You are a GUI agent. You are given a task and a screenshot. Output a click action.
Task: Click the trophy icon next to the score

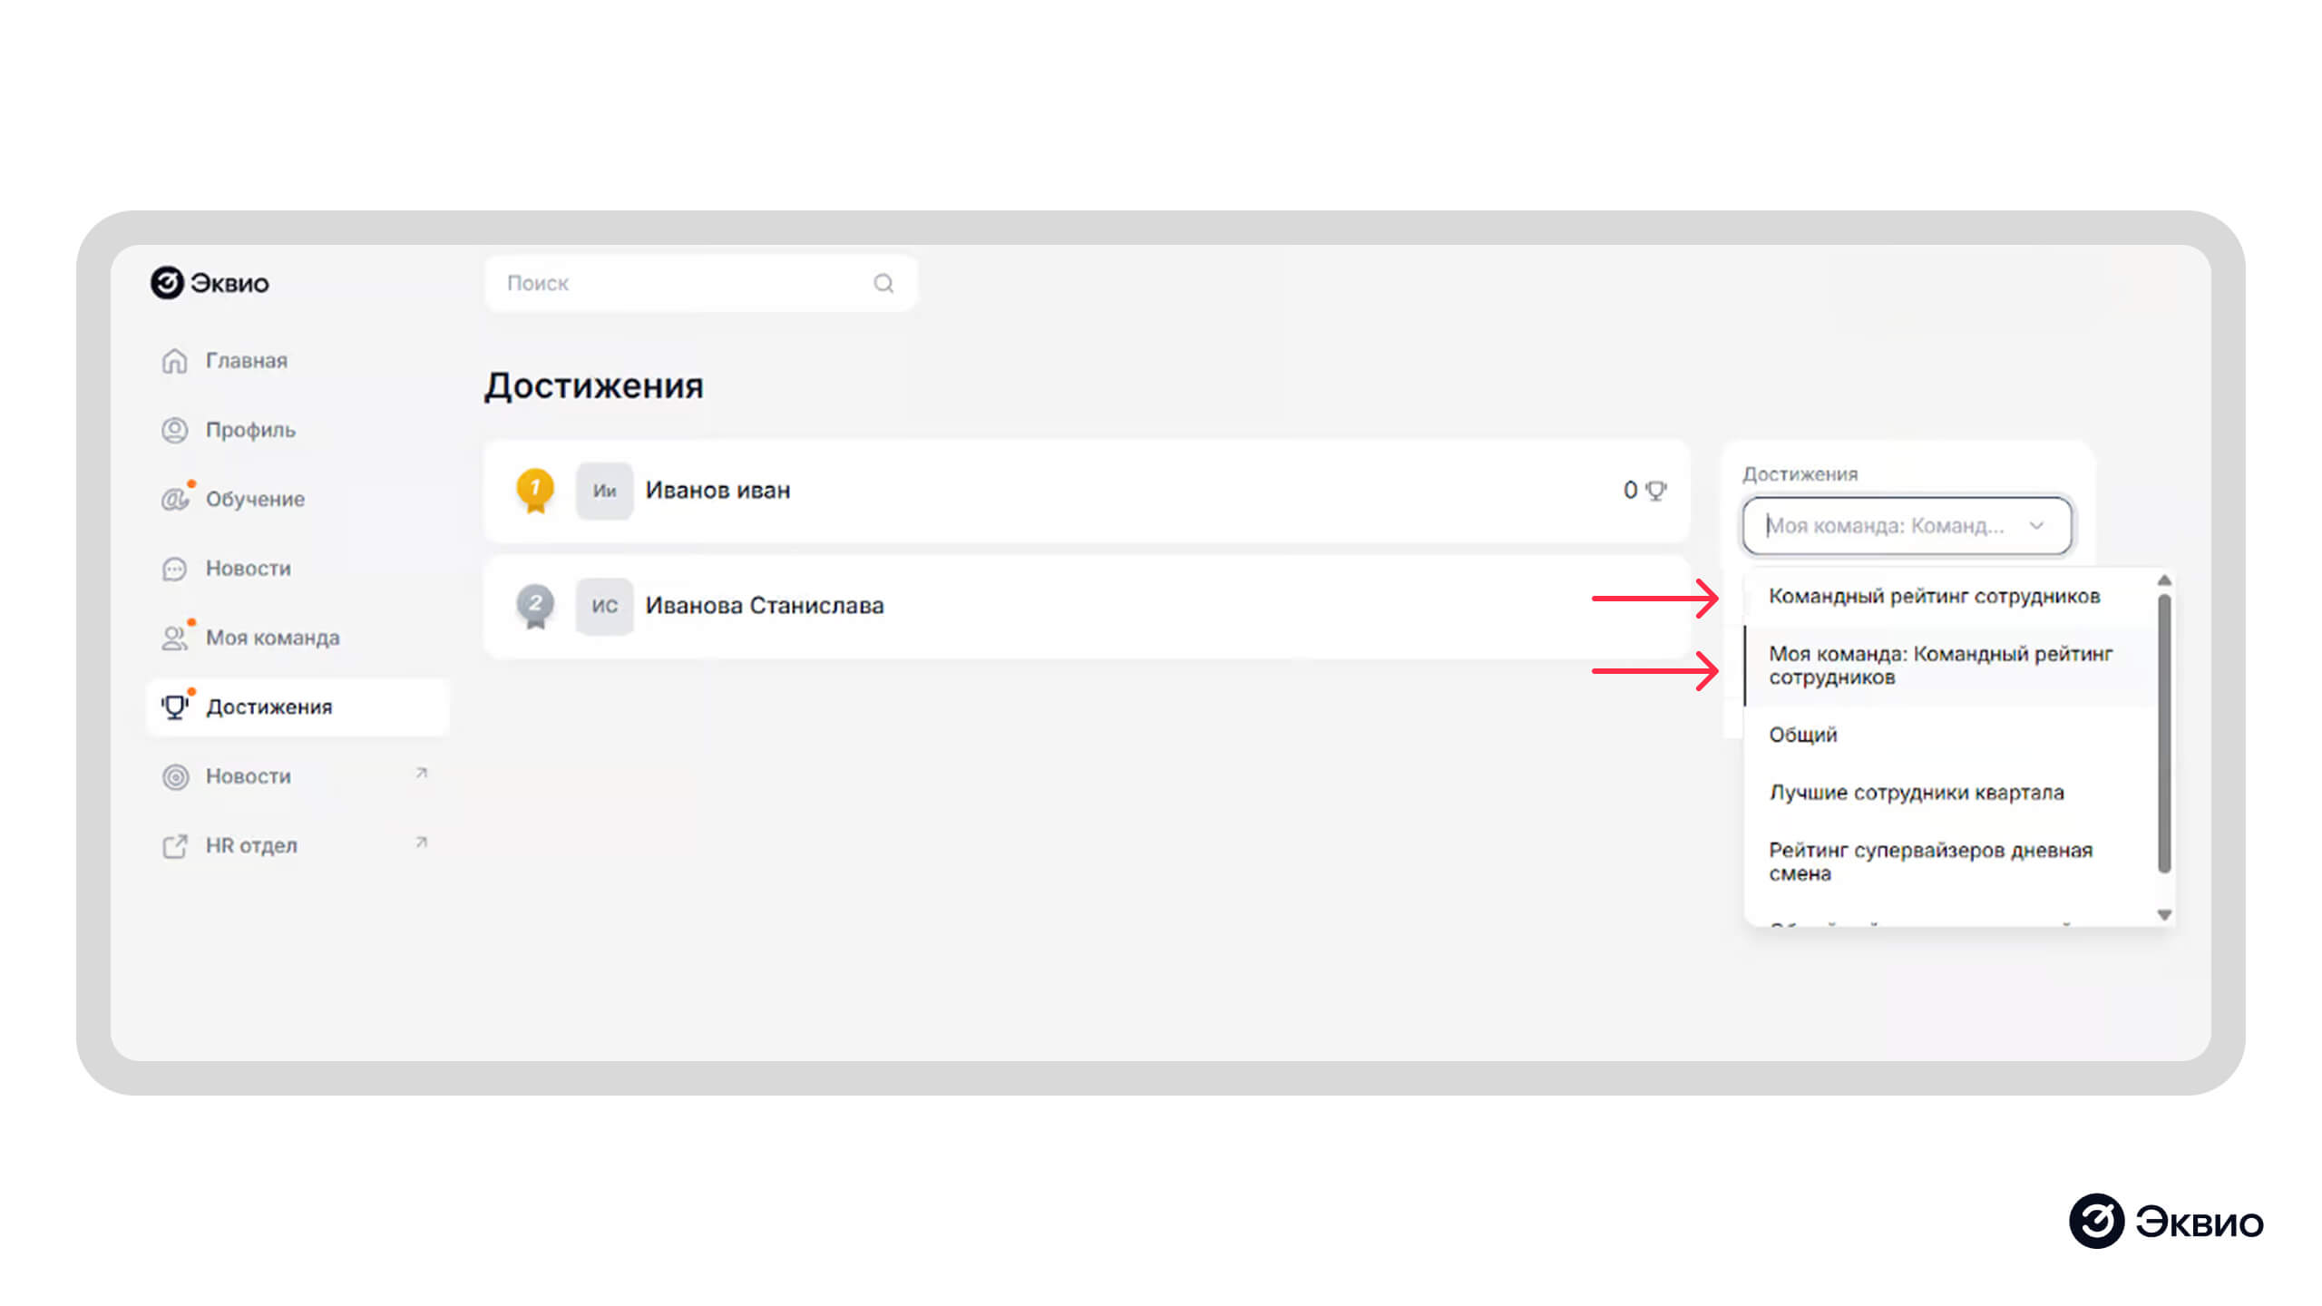(1656, 491)
